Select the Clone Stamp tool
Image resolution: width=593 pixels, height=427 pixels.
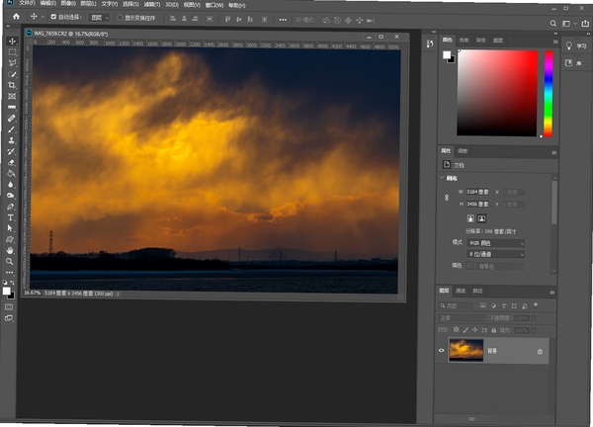[x=12, y=140]
